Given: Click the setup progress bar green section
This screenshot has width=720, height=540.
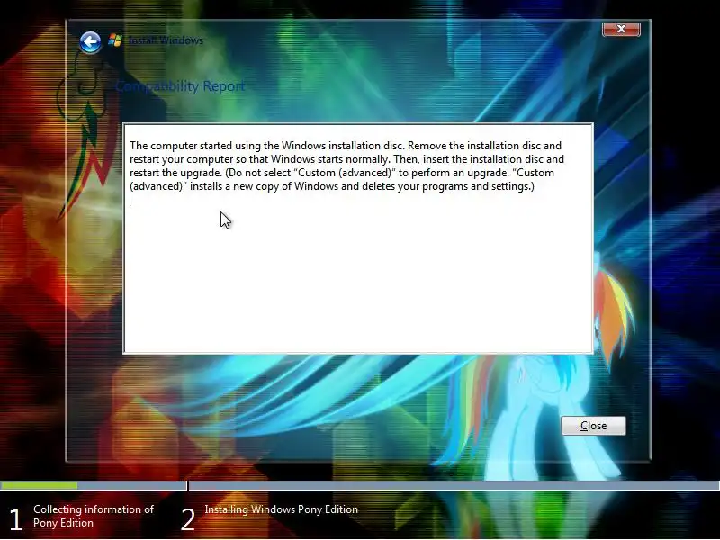Looking at the screenshot, I should (x=39, y=485).
